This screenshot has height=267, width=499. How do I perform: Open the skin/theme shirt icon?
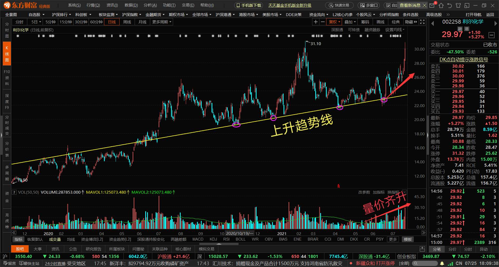458,5
